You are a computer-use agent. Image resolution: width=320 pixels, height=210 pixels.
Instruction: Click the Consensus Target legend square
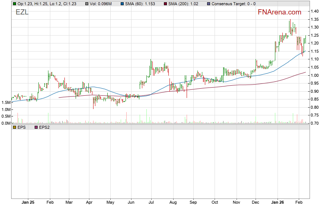(209, 3)
